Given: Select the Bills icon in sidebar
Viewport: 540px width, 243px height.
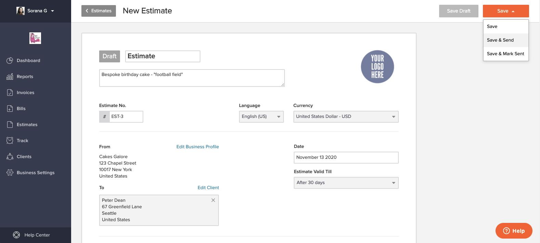Looking at the screenshot, I should click(10, 109).
